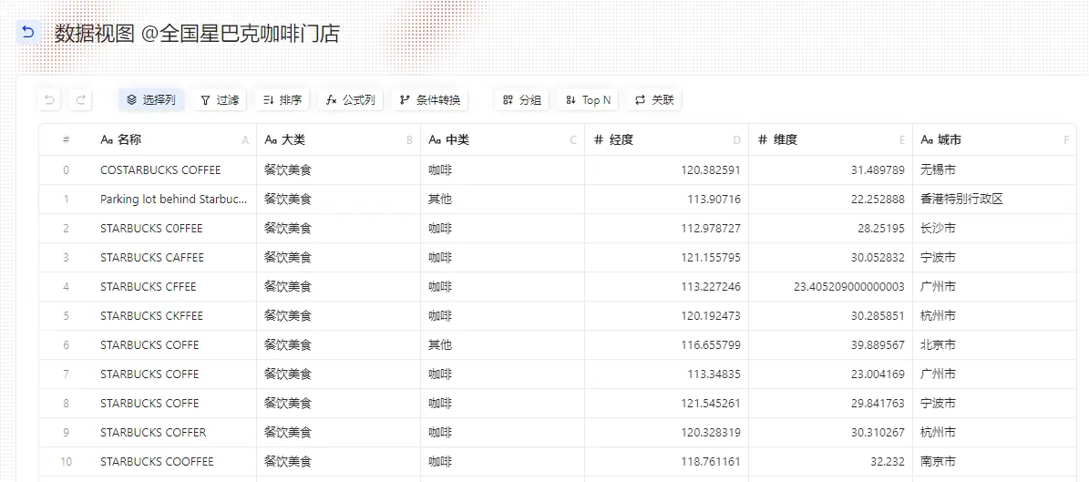Click latitude value 39.889567
This screenshot has width=1089, height=482.
click(x=878, y=345)
